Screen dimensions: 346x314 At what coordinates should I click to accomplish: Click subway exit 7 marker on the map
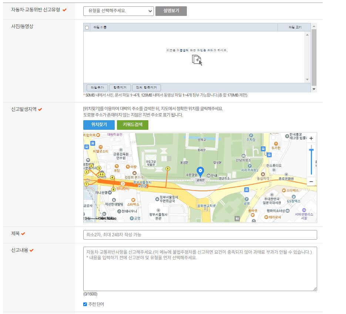[x=87, y=184]
